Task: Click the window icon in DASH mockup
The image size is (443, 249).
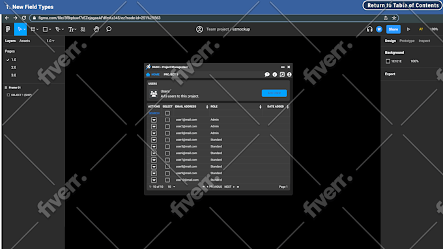Action: (x=282, y=75)
